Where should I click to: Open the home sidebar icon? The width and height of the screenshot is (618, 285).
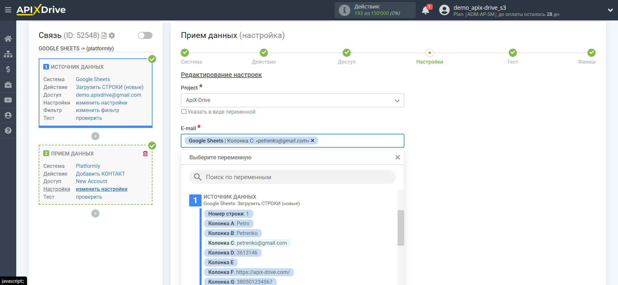tap(8, 39)
